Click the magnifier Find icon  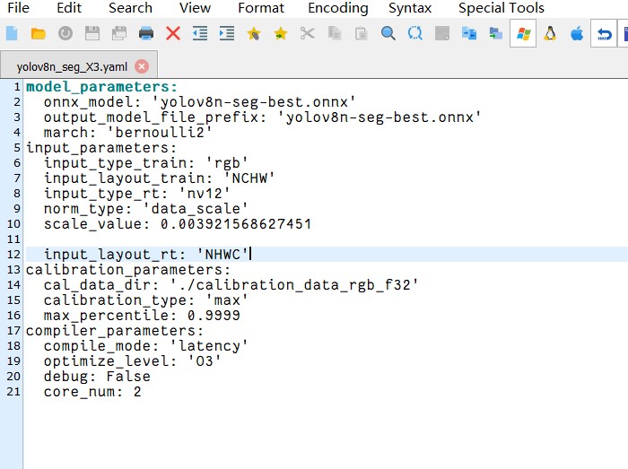[388, 34]
